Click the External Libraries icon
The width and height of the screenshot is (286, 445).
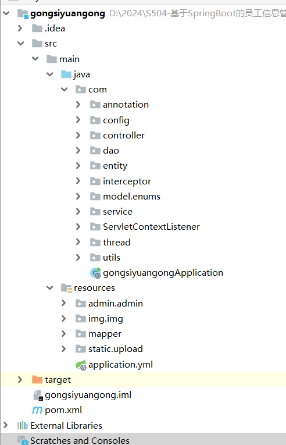(x=23, y=425)
